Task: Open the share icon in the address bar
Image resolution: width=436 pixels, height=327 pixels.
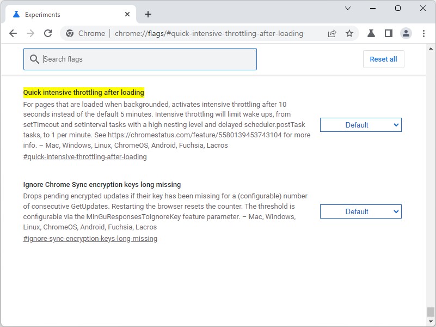Action: pyautogui.click(x=332, y=33)
